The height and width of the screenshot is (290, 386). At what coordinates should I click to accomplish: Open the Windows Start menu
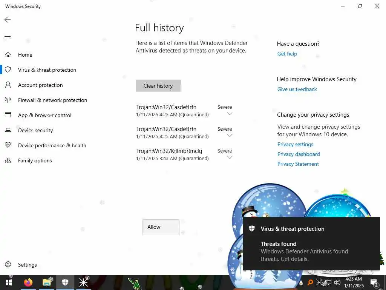[x=9, y=282]
